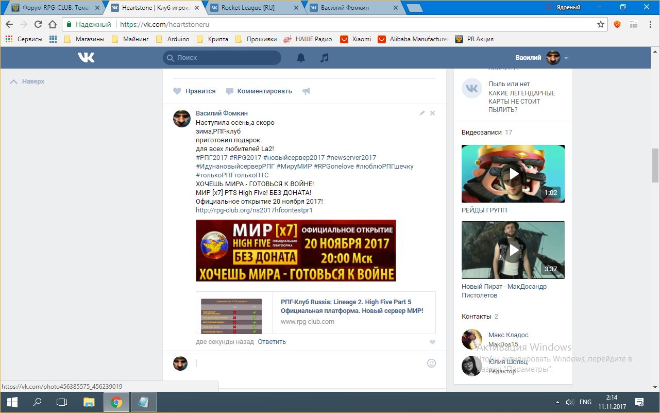
Task: Open the Василий Фомкин author name link
Action: point(222,113)
